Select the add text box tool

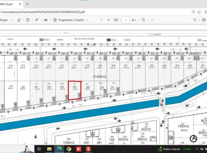pos(28,20)
